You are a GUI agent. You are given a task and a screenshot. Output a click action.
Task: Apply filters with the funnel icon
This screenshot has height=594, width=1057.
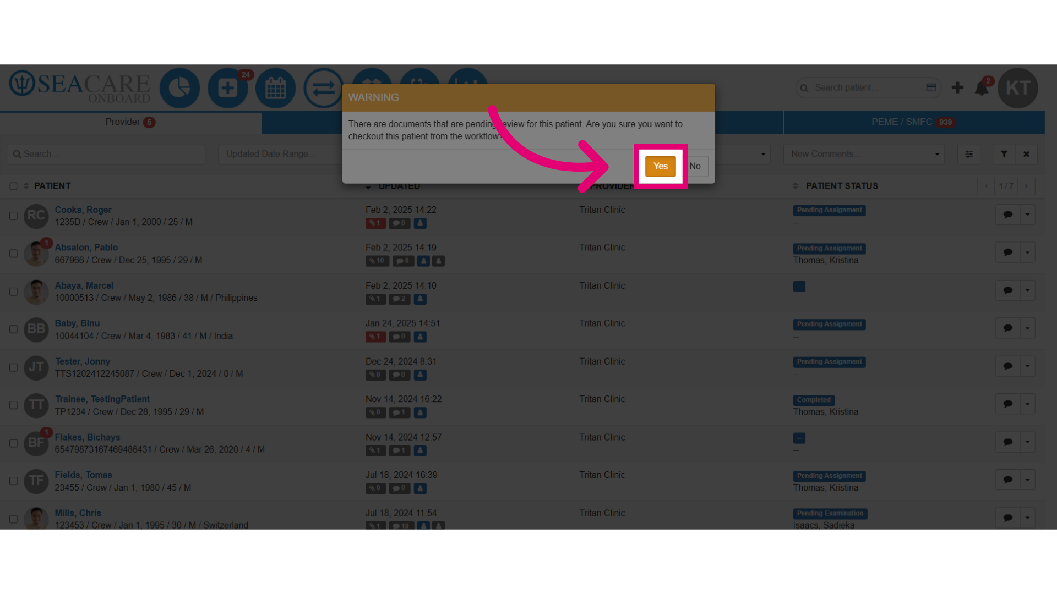click(x=1004, y=154)
